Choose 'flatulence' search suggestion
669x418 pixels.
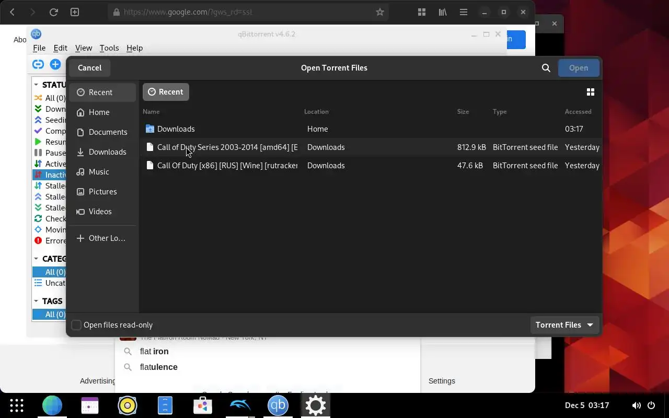pos(159,367)
